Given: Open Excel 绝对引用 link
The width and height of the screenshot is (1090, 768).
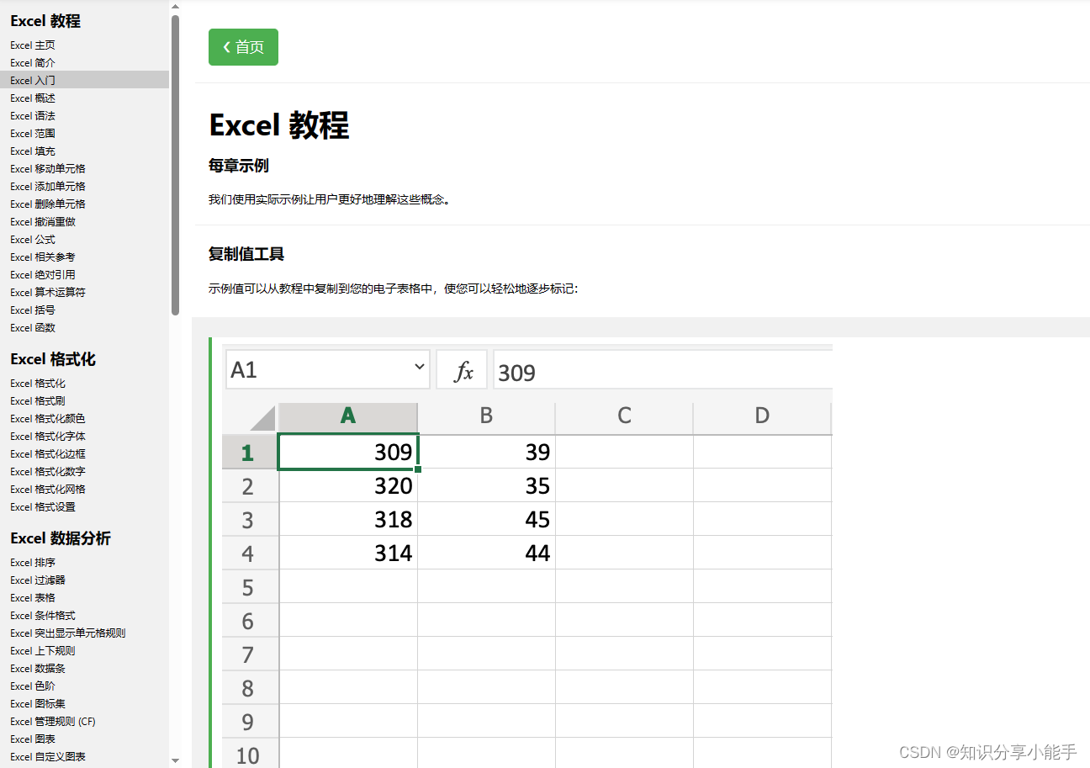Looking at the screenshot, I should 43,275.
